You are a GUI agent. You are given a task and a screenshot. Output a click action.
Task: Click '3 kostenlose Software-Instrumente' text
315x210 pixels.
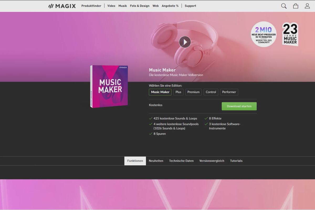pos(225,126)
